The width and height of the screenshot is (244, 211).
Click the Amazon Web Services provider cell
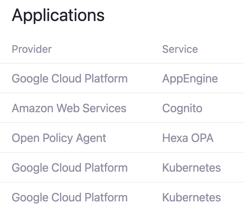[x=69, y=108]
